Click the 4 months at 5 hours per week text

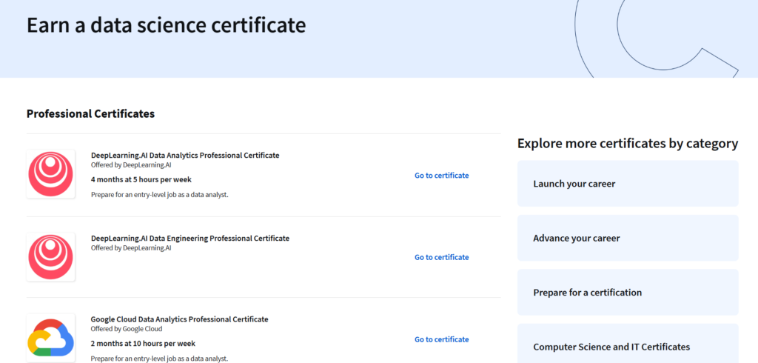click(x=141, y=179)
